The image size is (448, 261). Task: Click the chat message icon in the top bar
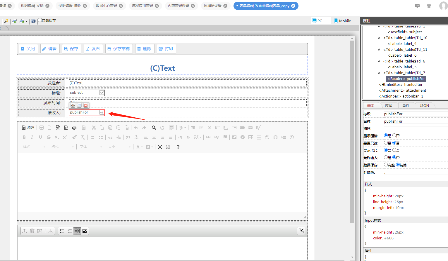417,6
